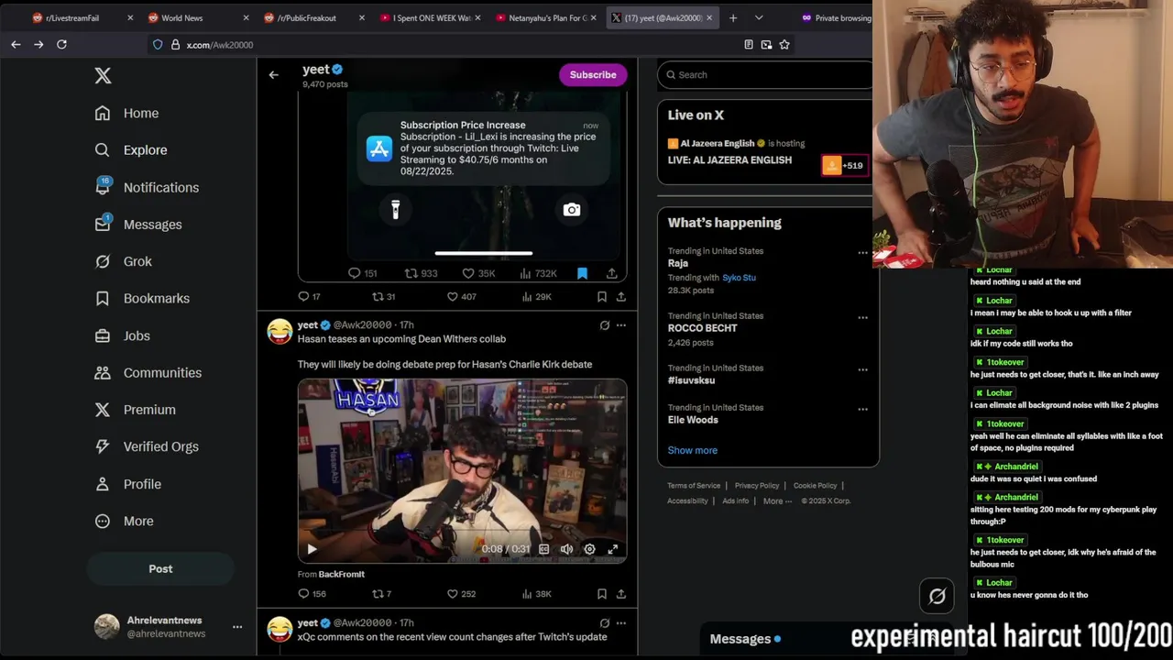Open the list all tabs dropdown arrow

point(759,17)
